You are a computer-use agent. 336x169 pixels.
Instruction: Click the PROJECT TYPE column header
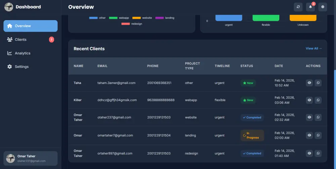193,66
